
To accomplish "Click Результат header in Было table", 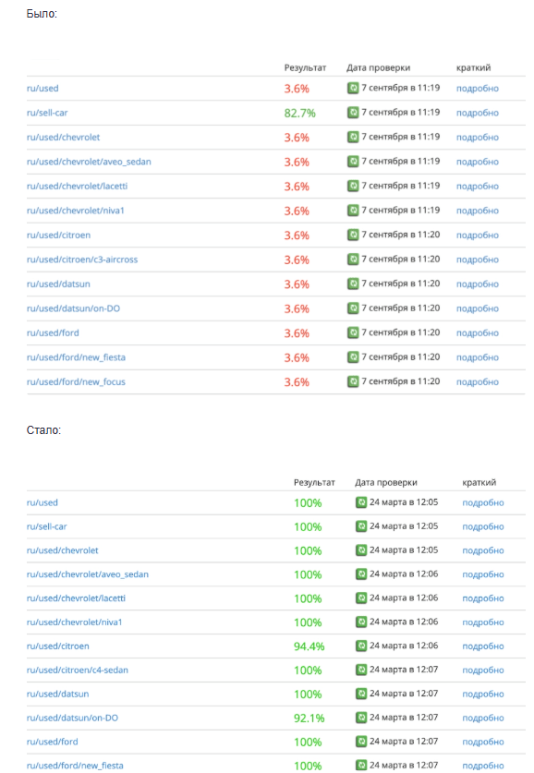I will point(305,67).
